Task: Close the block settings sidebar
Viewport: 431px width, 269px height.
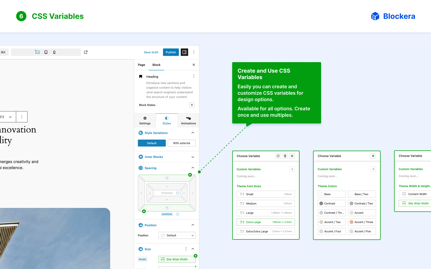Action: coord(194,65)
